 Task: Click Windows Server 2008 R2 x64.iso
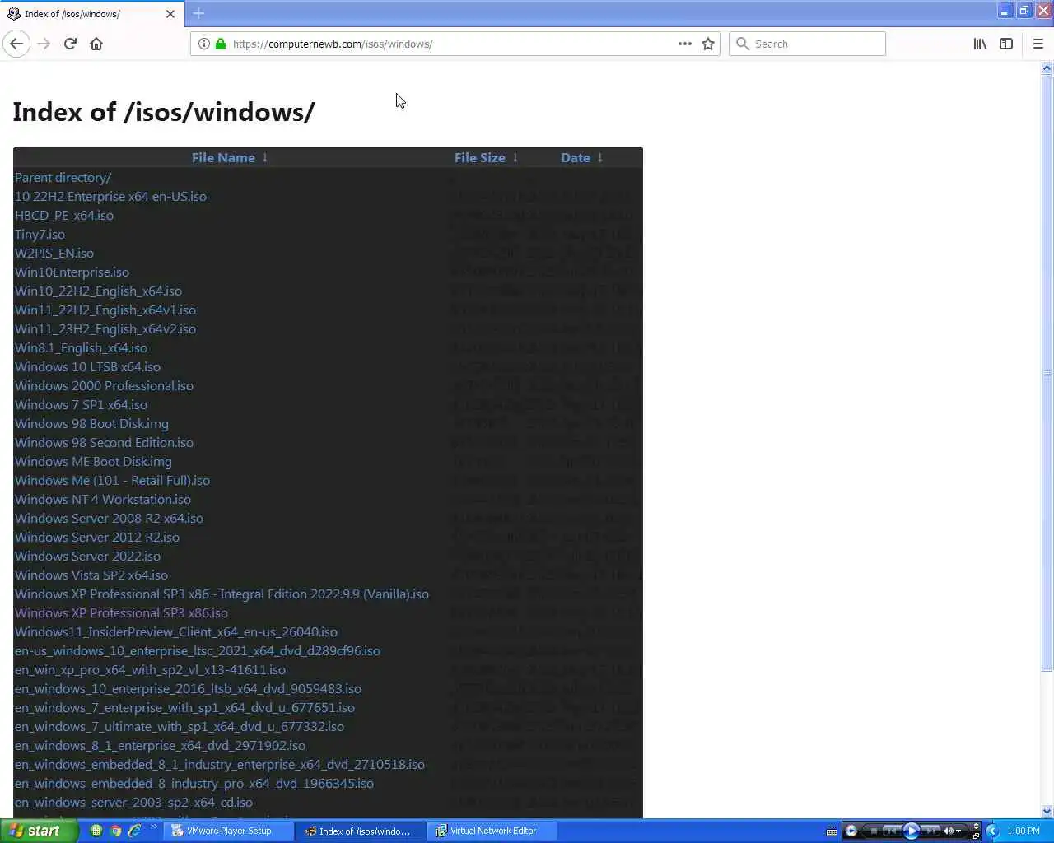point(109,518)
